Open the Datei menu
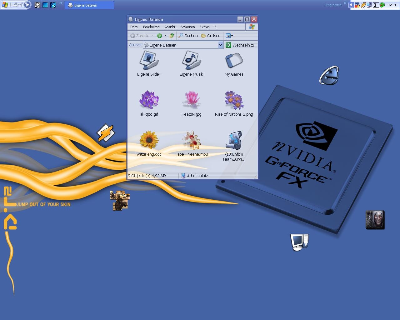 click(x=134, y=27)
